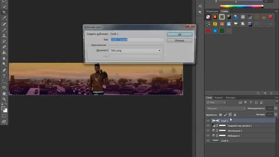Toggle Quick Mask mode

coord(4,116)
